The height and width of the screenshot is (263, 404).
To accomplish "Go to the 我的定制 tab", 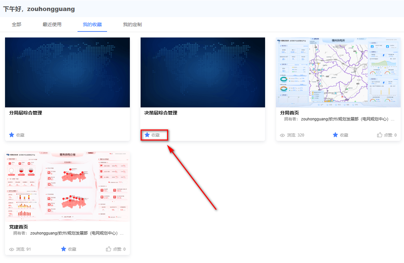I will point(132,24).
